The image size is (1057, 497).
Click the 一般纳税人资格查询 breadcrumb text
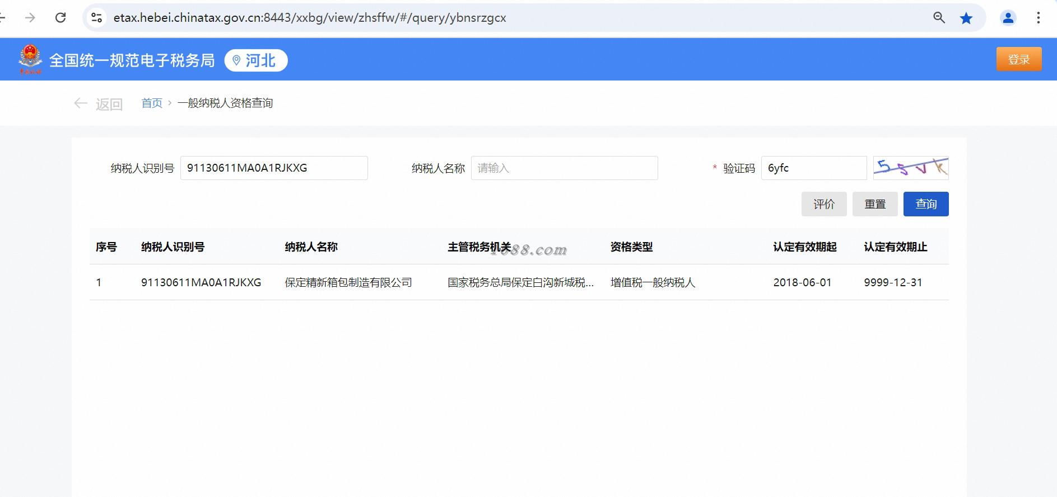tap(225, 103)
